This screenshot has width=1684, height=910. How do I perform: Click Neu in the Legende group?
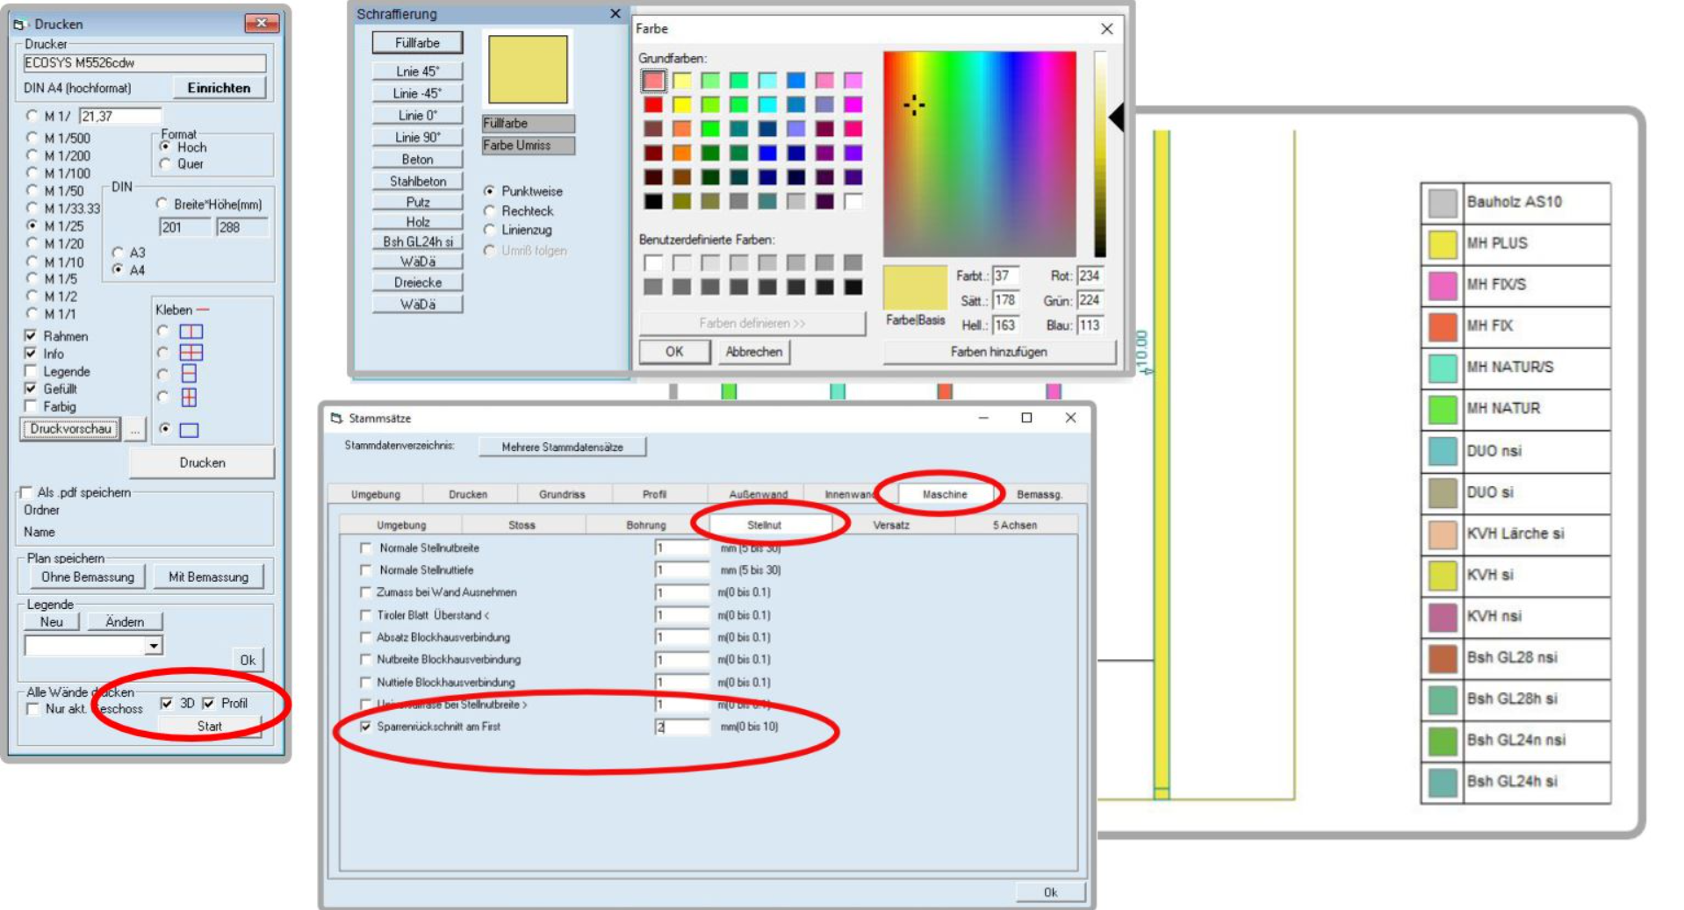pyautogui.click(x=52, y=622)
